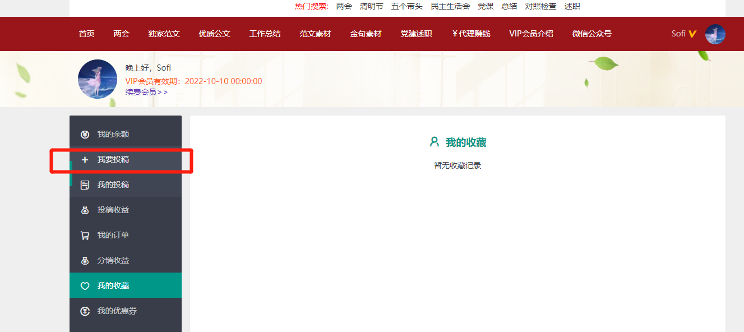The height and width of the screenshot is (332, 744).
Task: Click hot search keyword 民主生活会
Action: coord(450,7)
